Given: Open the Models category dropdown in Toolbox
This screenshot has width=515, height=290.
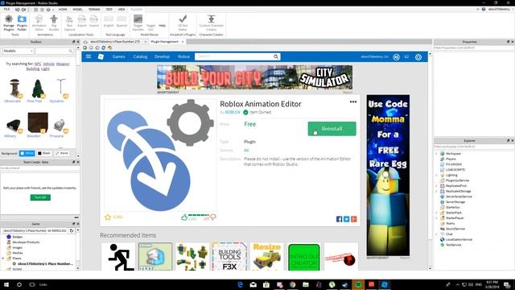Looking at the screenshot, I should pyautogui.click(x=18, y=51).
